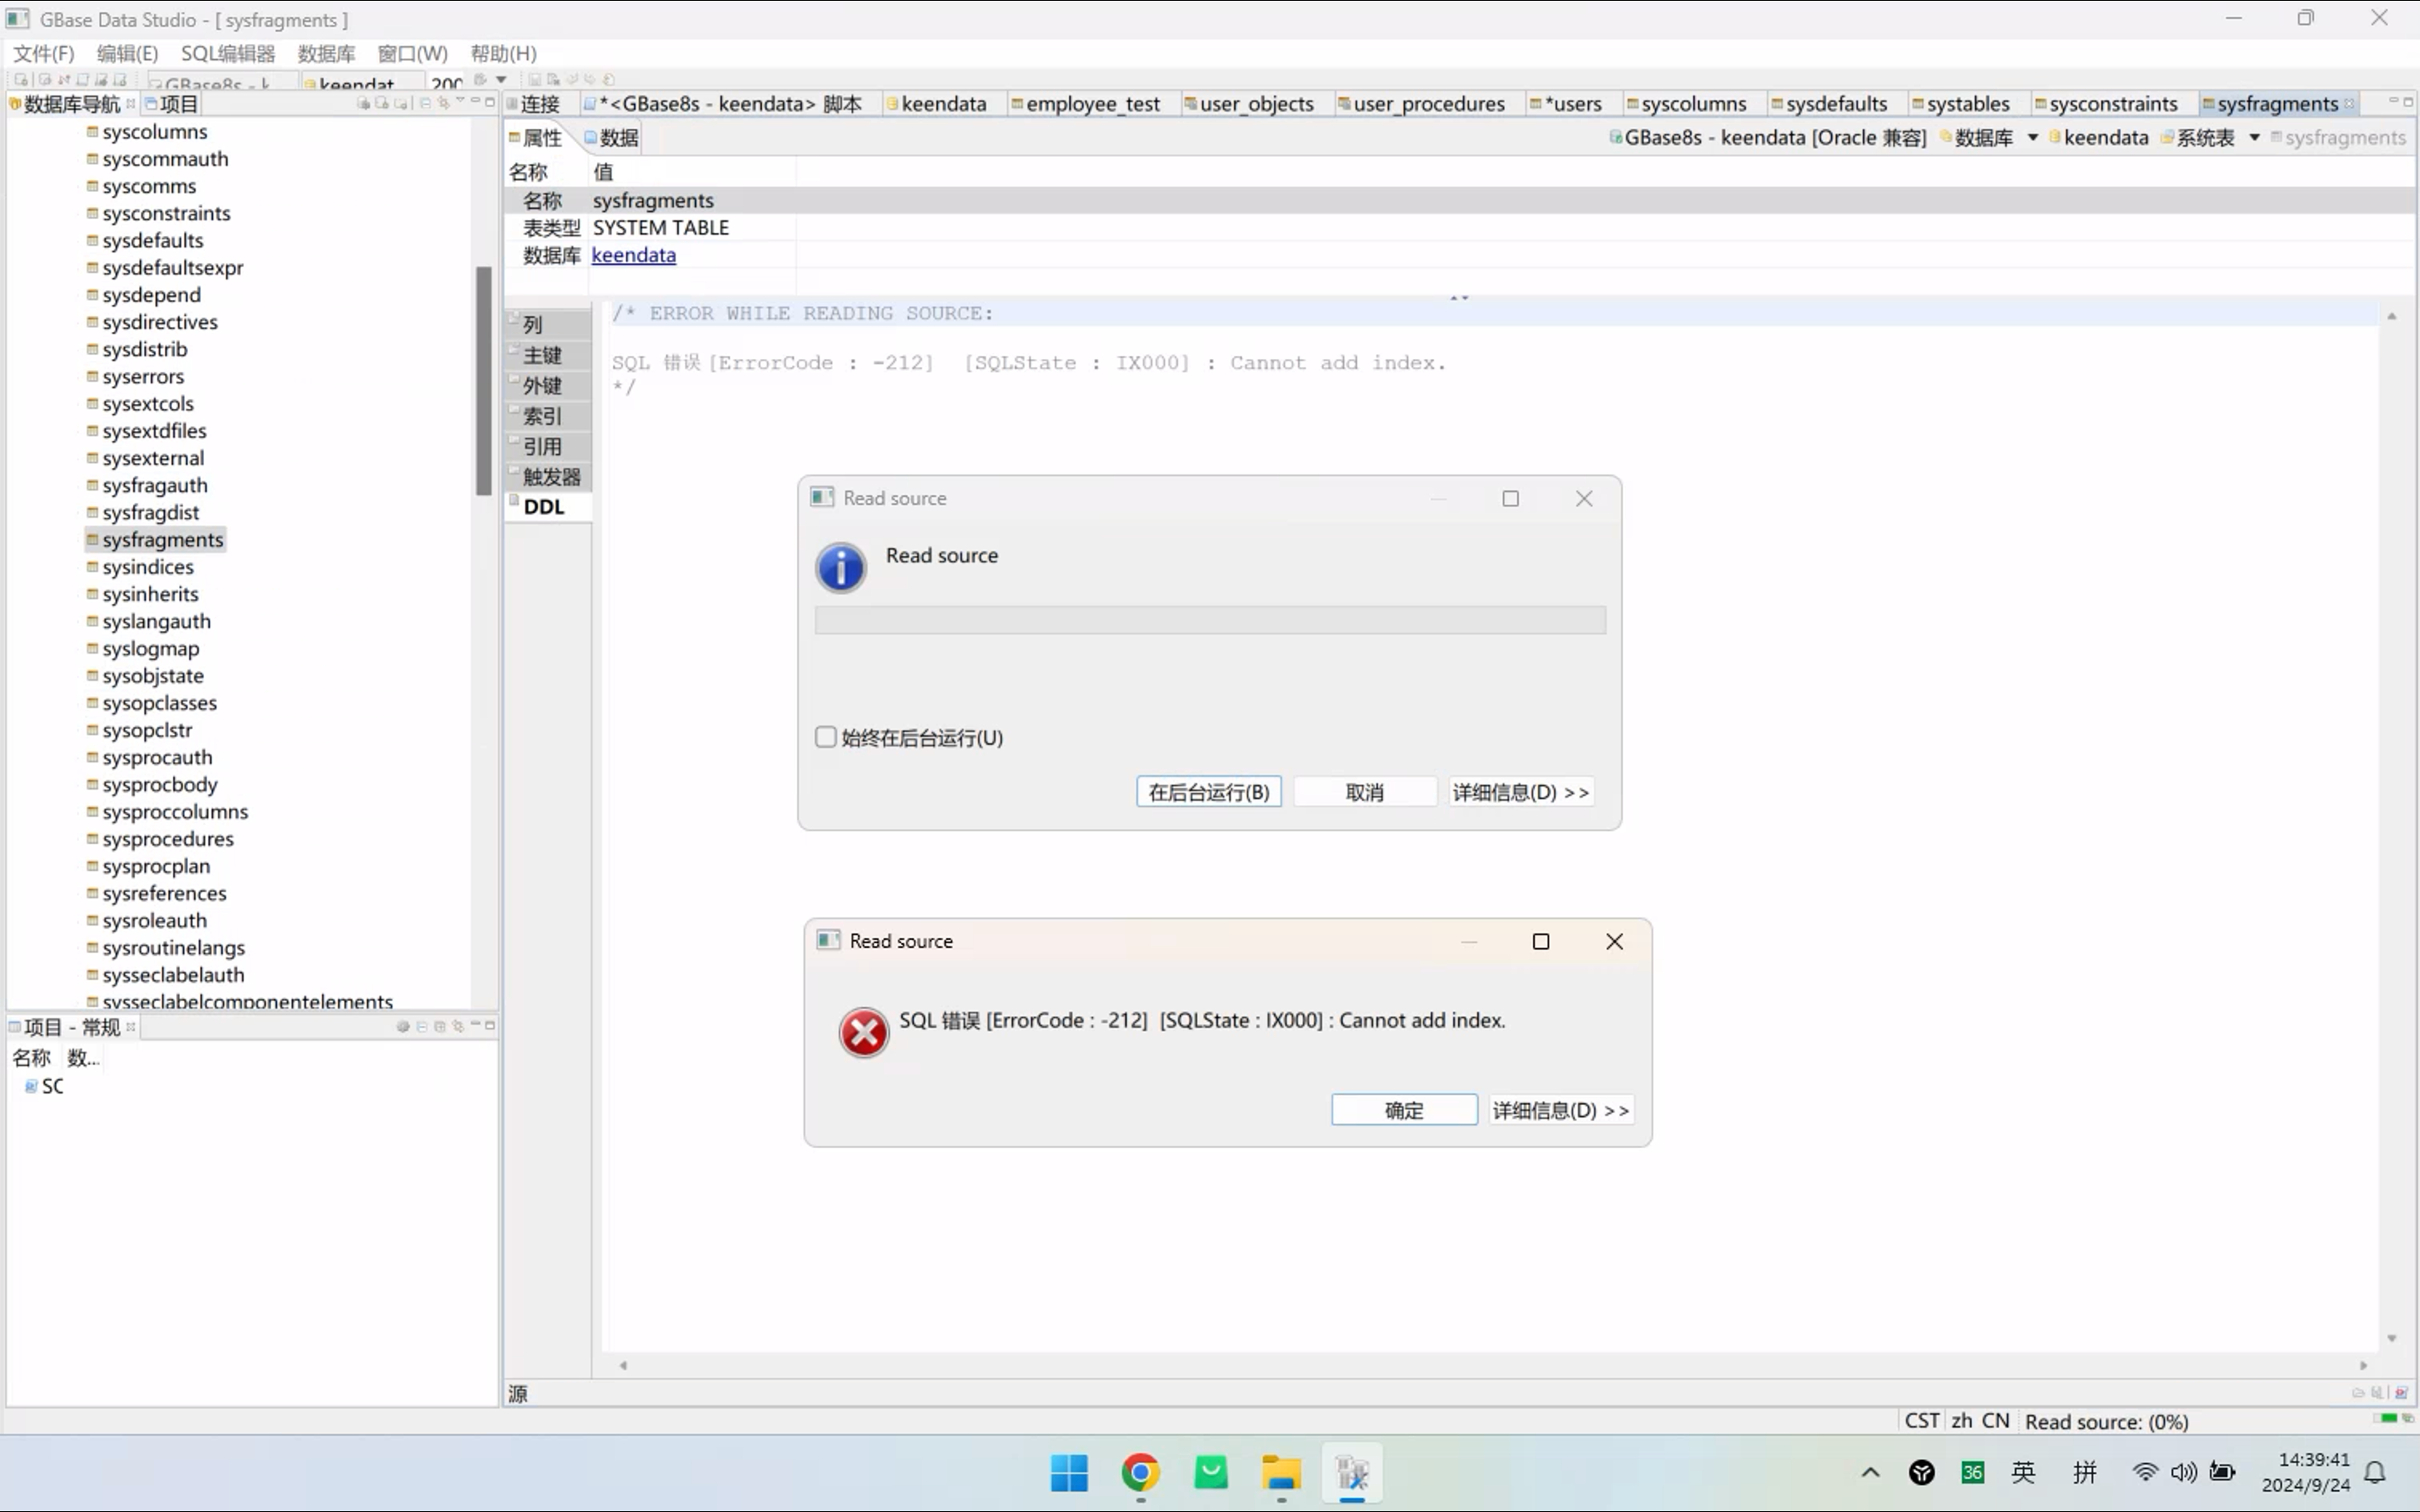This screenshot has height=1512, width=2420.
Task: Click the collapse-all icon in 项目 - 常规 panel
Action: click(x=421, y=1026)
